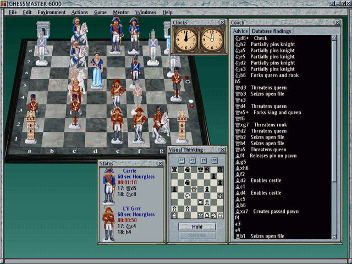Click Coach list scroll-up arrow

334,38
